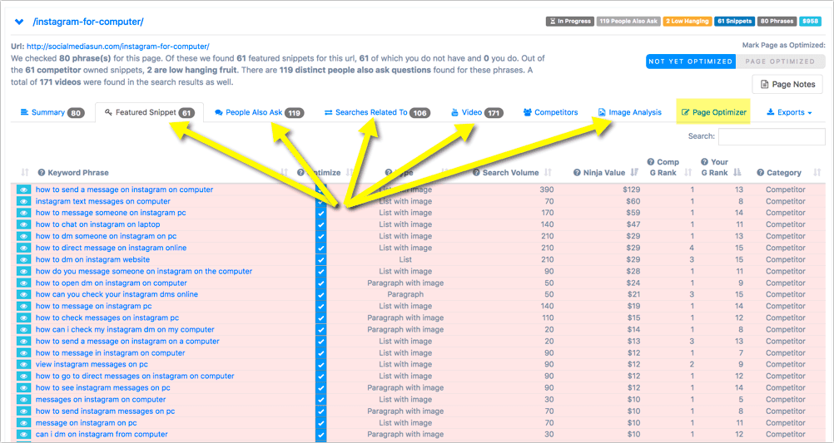The width and height of the screenshot is (834, 443).
Task: Select NOT YET OPTIMIZED toggle option
Action: [x=691, y=62]
